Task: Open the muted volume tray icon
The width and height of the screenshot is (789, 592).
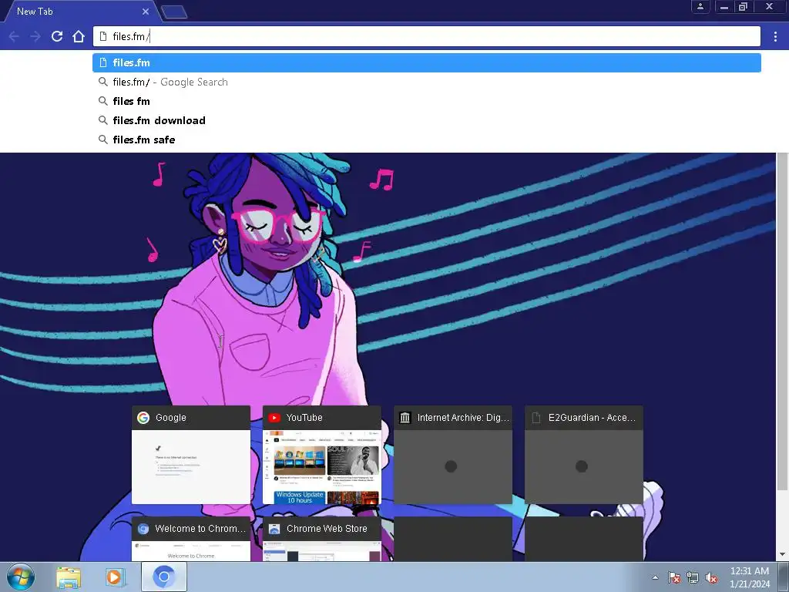Action: coord(711,577)
